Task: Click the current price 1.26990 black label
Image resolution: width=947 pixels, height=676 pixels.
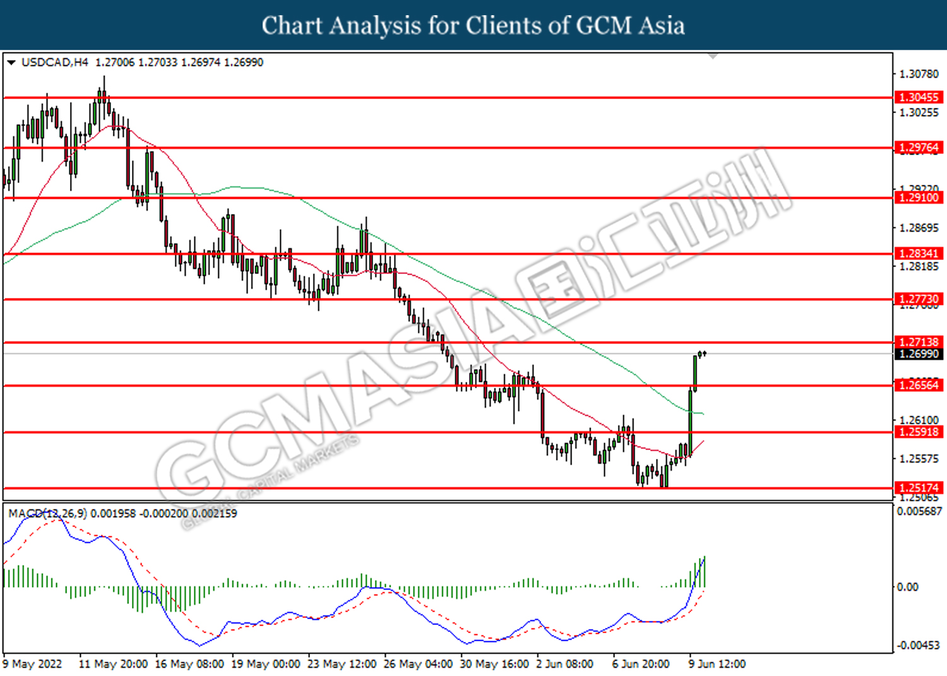Action: [919, 354]
